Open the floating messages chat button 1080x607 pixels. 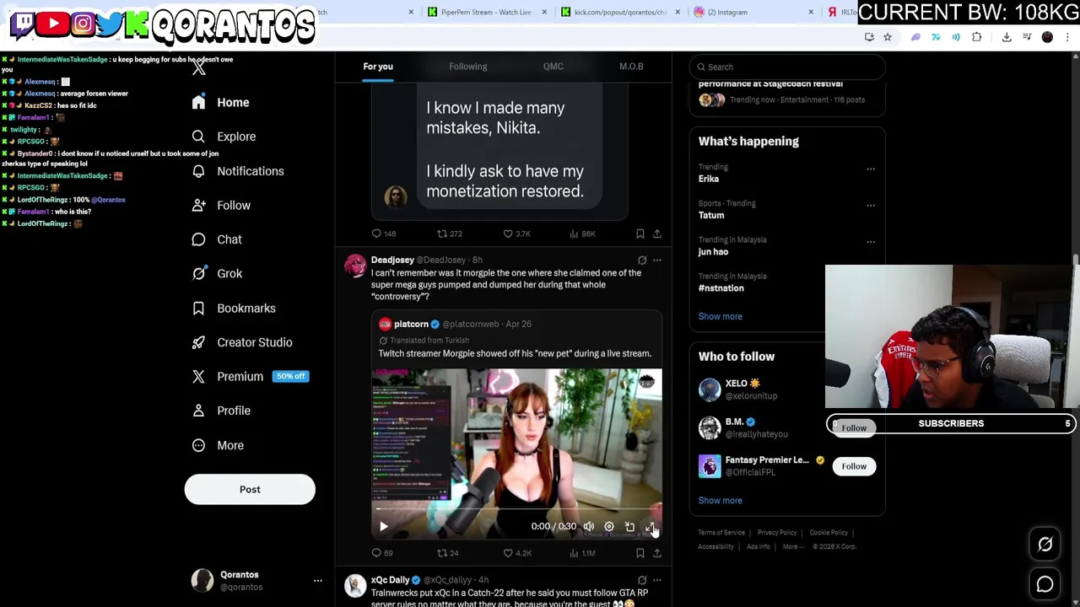coord(1045,584)
